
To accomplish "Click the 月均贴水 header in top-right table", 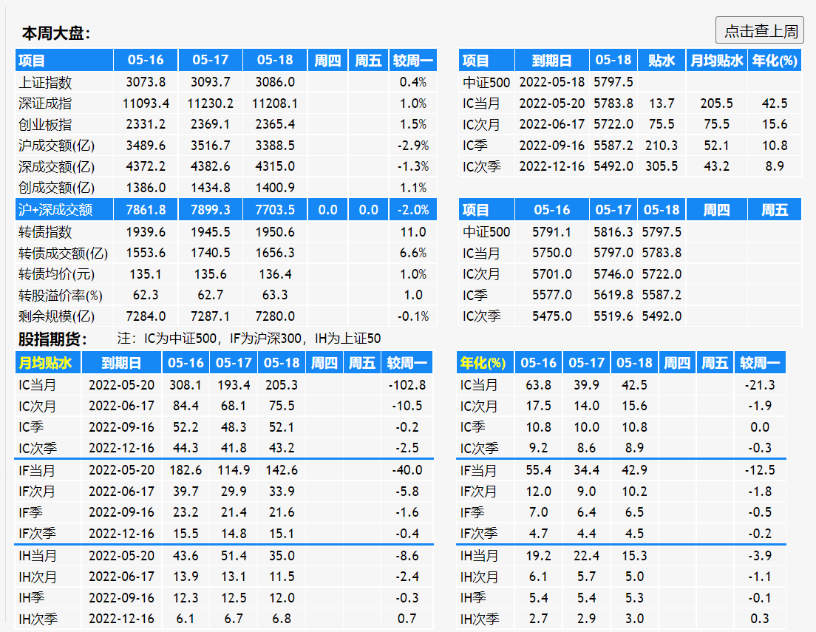I will click(x=717, y=61).
